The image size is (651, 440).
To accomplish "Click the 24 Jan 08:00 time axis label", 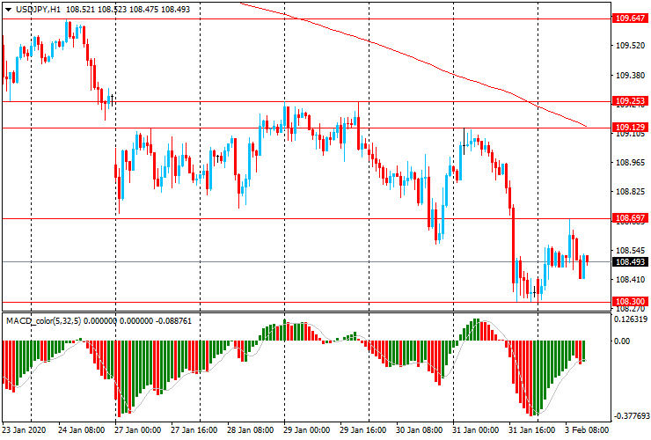I will [81, 429].
